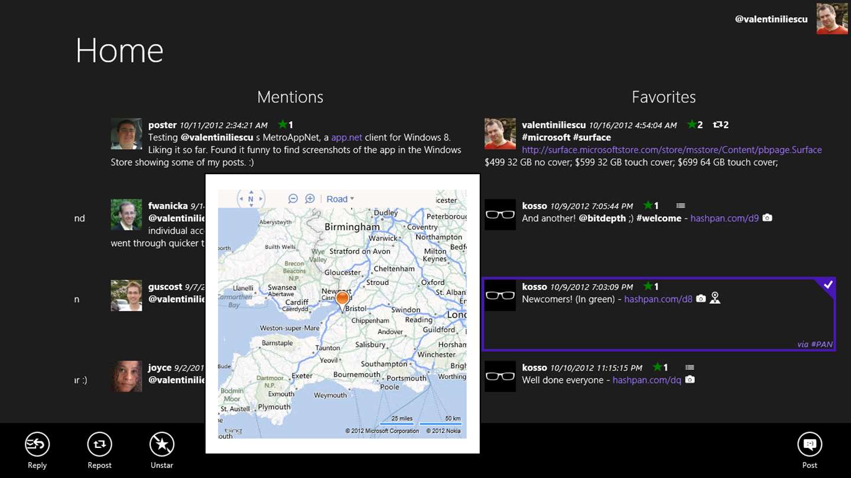Click the Reply icon in app bar

(37, 445)
